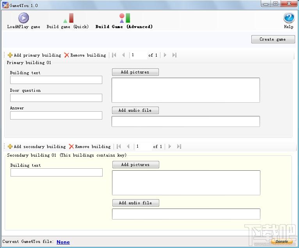The image size is (299, 248).
Task: Remove the current primary building
Action: click(85, 55)
